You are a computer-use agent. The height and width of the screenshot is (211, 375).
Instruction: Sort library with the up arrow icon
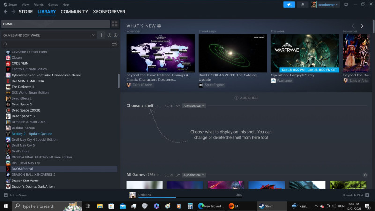tap(101, 35)
